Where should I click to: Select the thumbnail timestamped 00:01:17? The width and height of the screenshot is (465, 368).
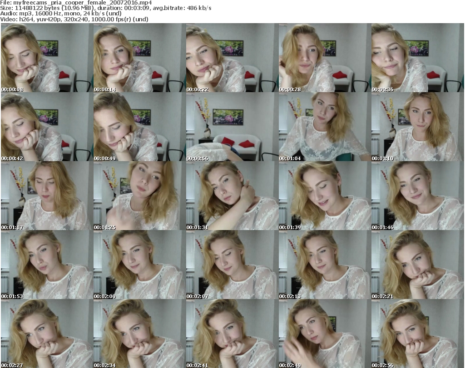point(47,196)
